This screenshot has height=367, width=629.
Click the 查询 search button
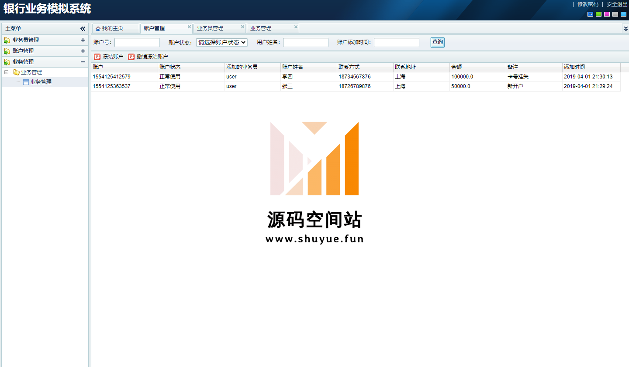(438, 42)
